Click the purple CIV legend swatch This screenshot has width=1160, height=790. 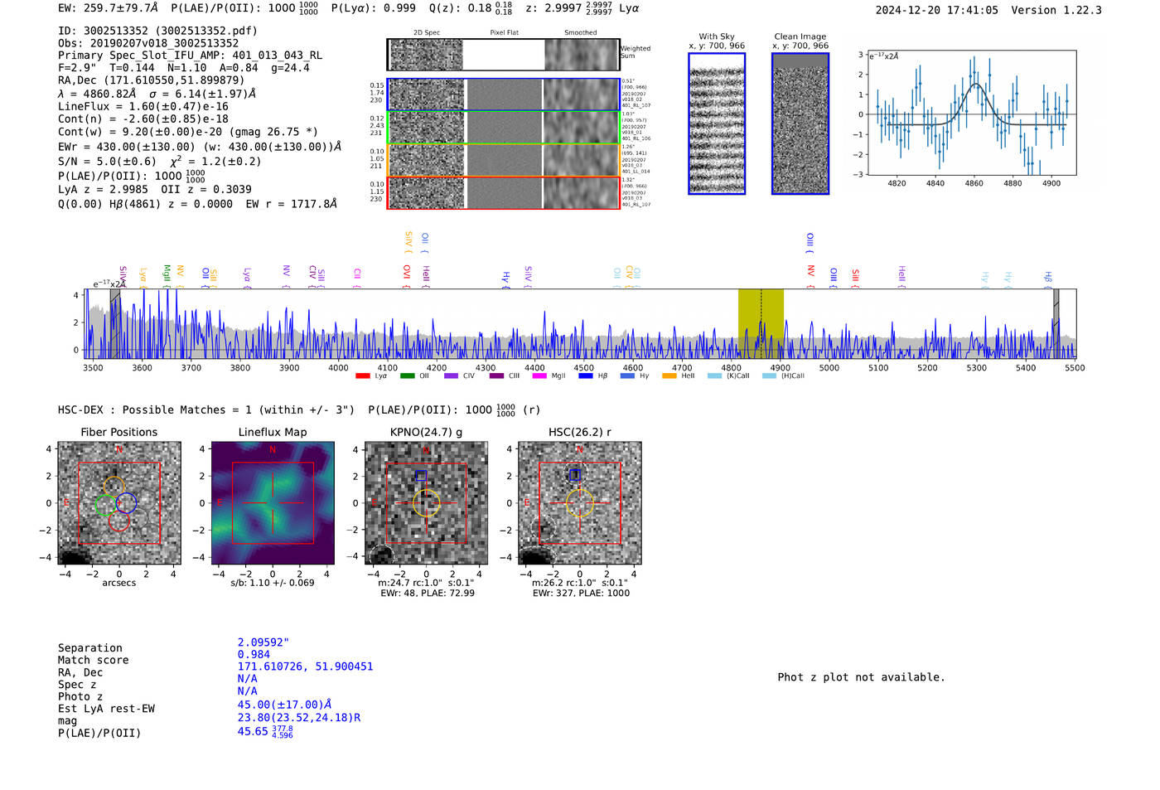pos(451,376)
